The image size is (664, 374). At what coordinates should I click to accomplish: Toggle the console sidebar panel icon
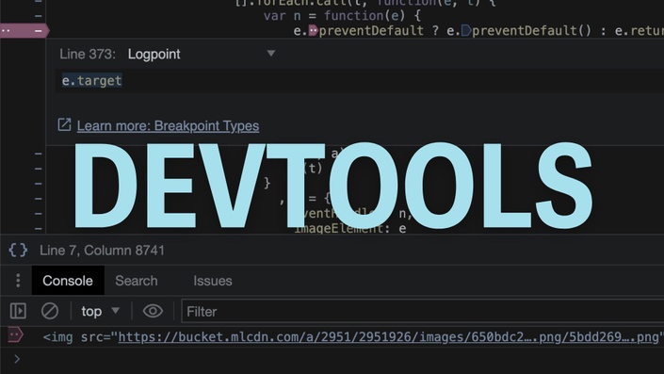tap(18, 311)
